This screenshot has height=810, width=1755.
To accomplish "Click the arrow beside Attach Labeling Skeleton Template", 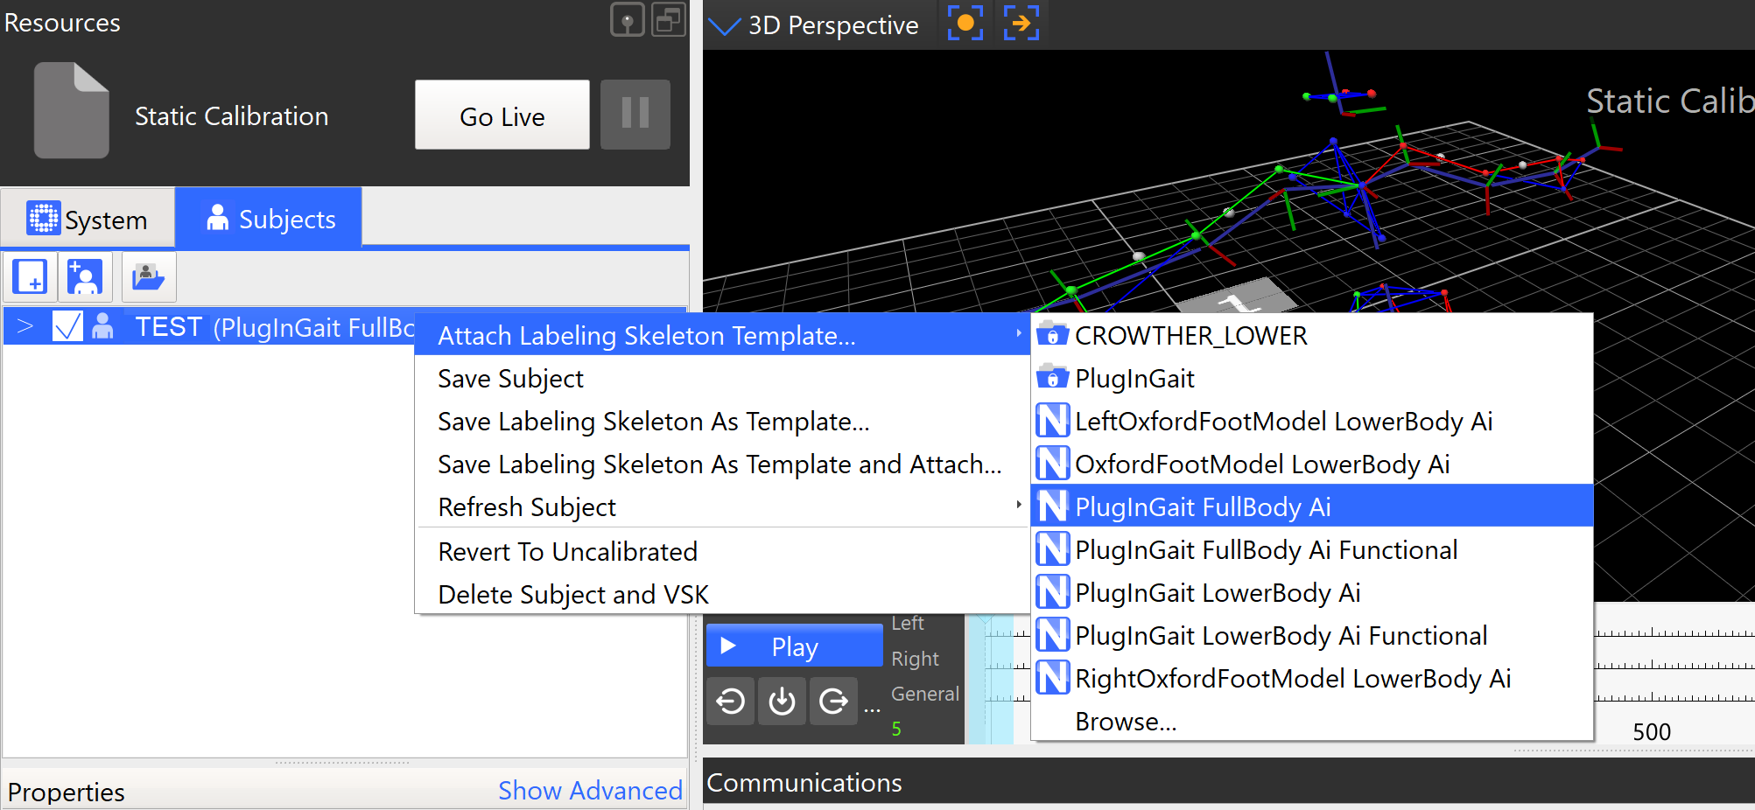I will pos(1018,333).
